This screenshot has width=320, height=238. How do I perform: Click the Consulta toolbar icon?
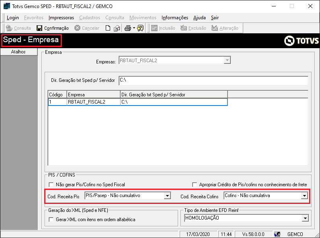click(x=9, y=28)
